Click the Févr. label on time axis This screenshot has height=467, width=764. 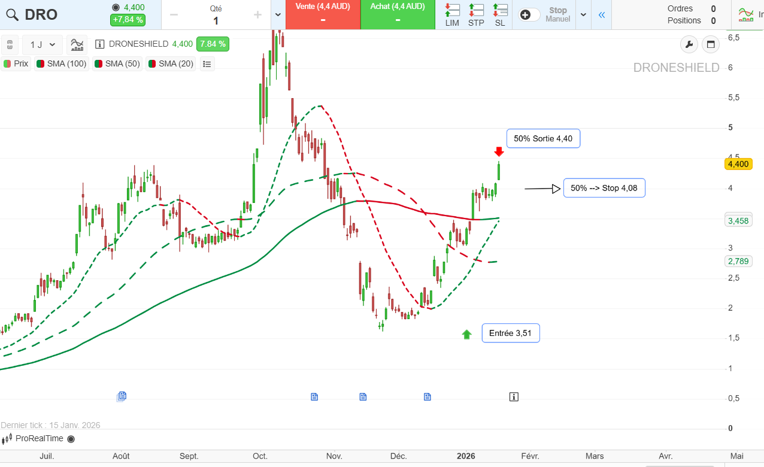coord(529,456)
